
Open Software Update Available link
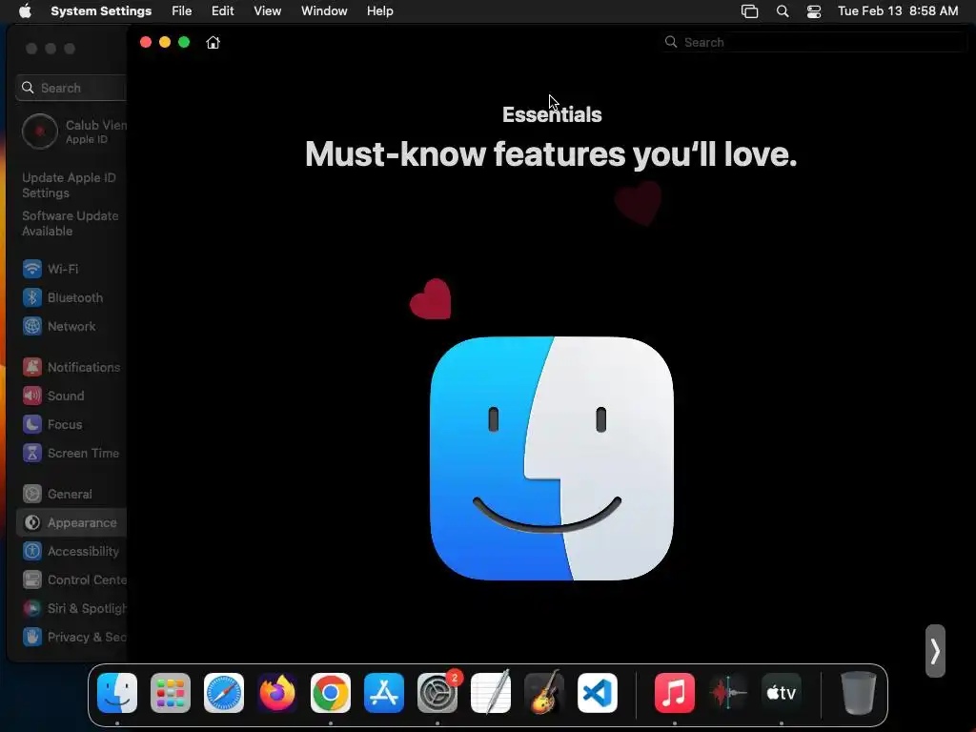[x=71, y=223]
